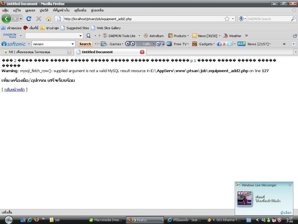Click the กลับหน้าหลัก link
Image resolution: width=298 pixels, height=224 pixels.
pyautogui.click(x=15, y=89)
